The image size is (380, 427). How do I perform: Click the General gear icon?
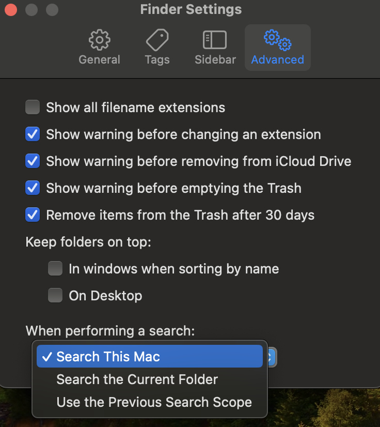[x=99, y=40]
